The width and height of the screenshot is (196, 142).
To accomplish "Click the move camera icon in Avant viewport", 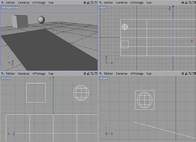I will tap(183, 74).
